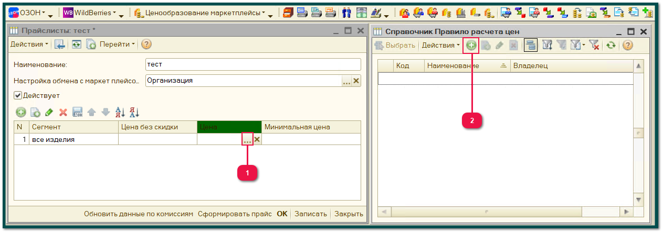Click the vertical scrollbar down arrow in Справочник

pyautogui.click(x=639, y=200)
